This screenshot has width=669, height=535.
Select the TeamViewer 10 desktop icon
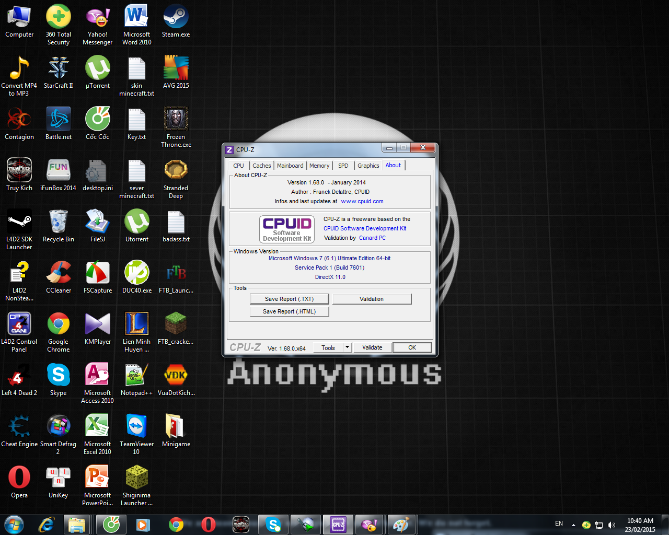(x=137, y=434)
